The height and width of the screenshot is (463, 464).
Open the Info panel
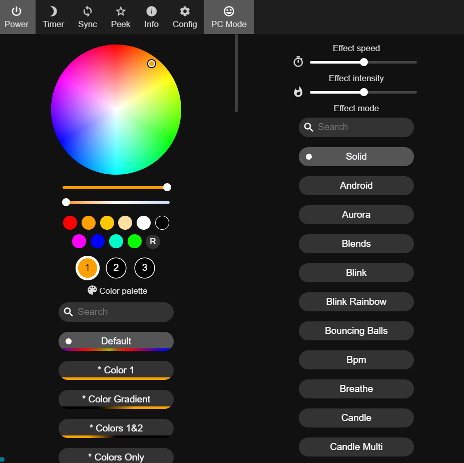click(151, 17)
